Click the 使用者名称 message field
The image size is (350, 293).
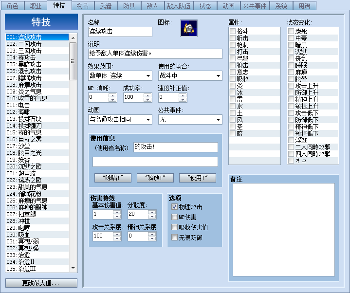pos(176,147)
